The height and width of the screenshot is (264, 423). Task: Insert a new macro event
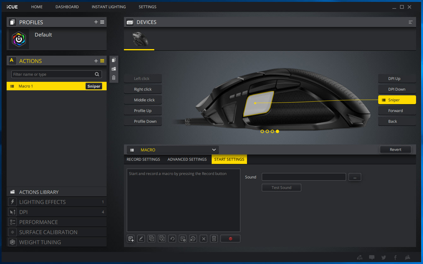[131, 239]
